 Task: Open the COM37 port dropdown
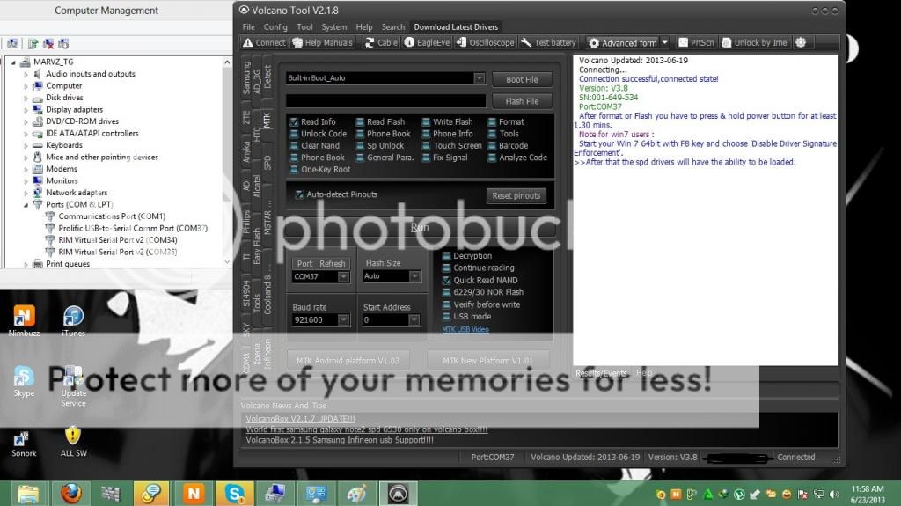click(x=343, y=276)
